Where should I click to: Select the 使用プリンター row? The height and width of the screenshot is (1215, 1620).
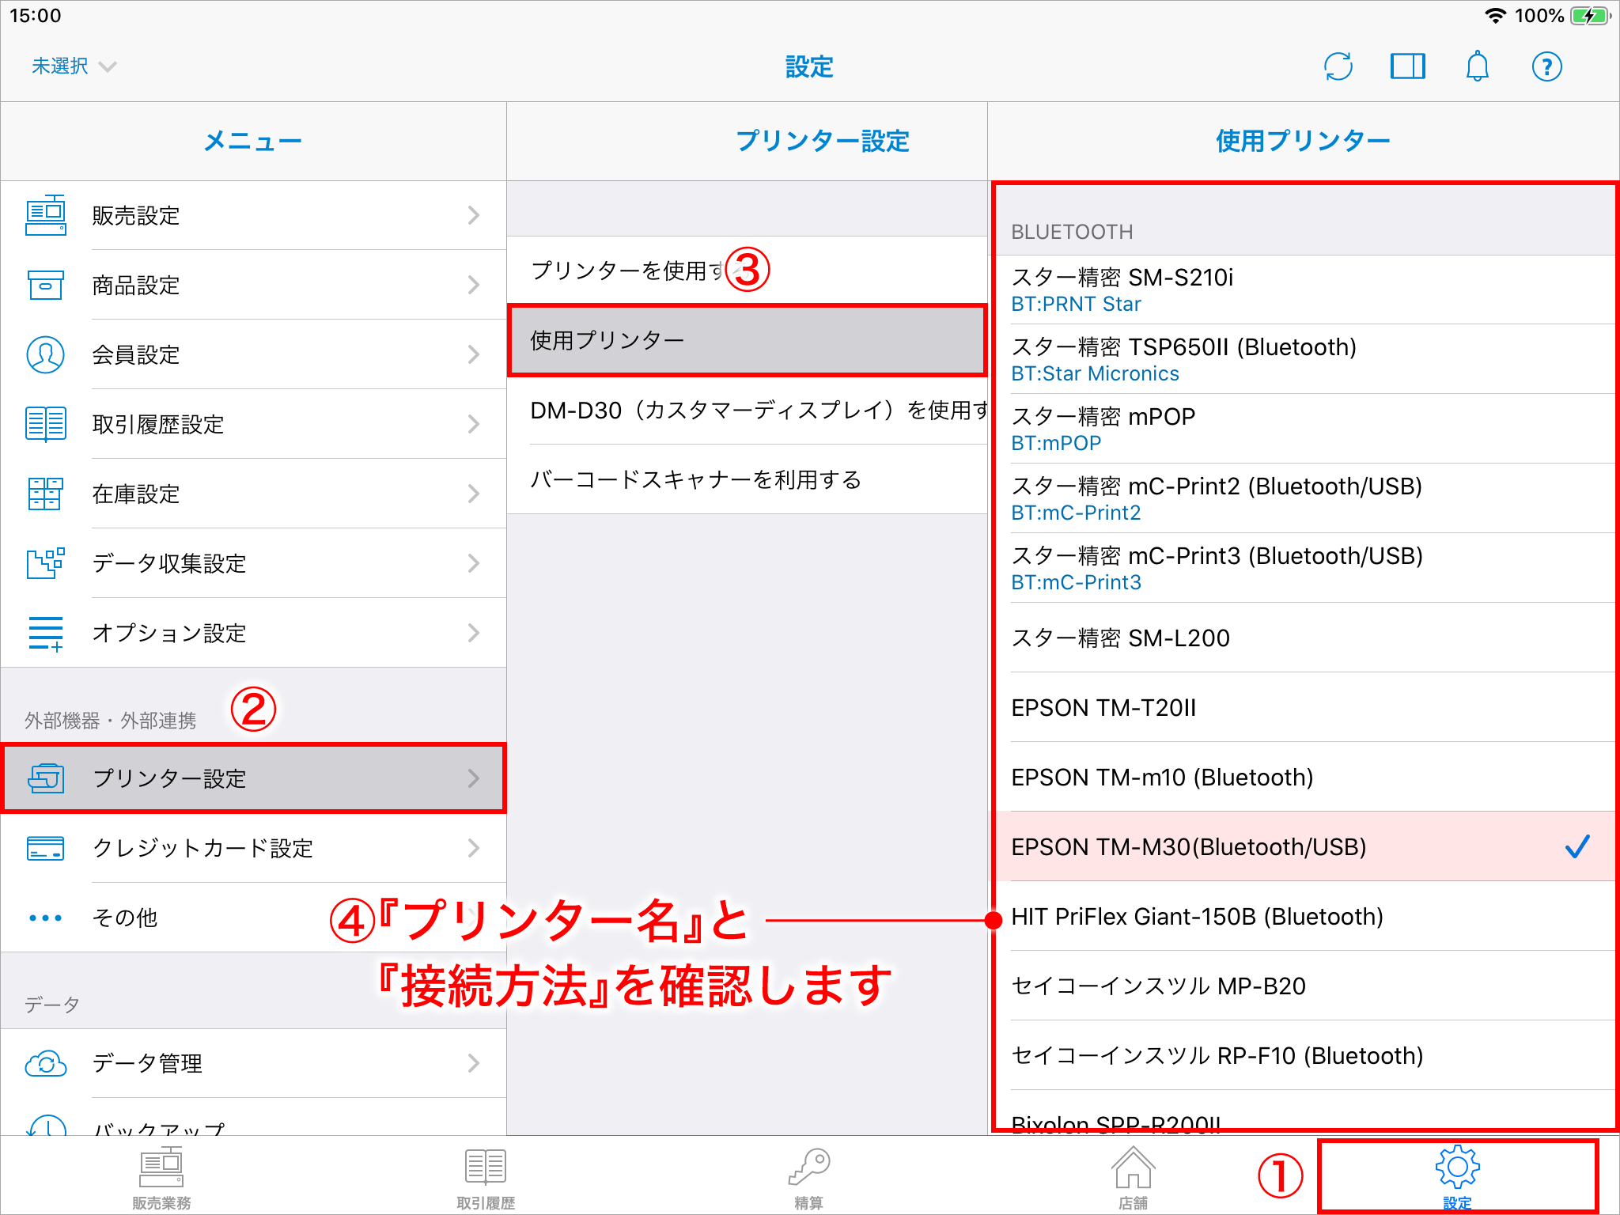pyautogui.click(x=747, y=340)
